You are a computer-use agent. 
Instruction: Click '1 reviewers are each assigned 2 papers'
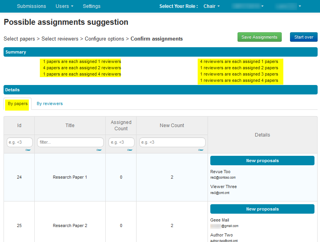tap(239, 68)
